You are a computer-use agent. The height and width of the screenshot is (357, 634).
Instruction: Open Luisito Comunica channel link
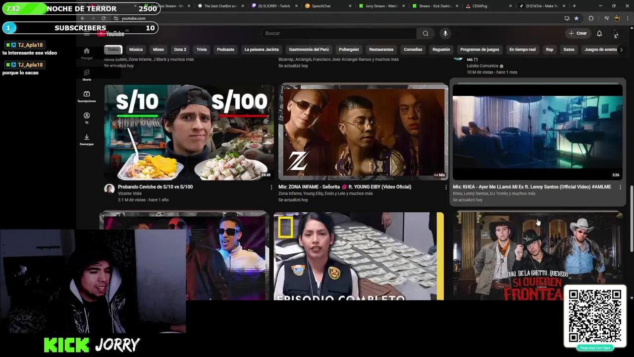(482, 66)
